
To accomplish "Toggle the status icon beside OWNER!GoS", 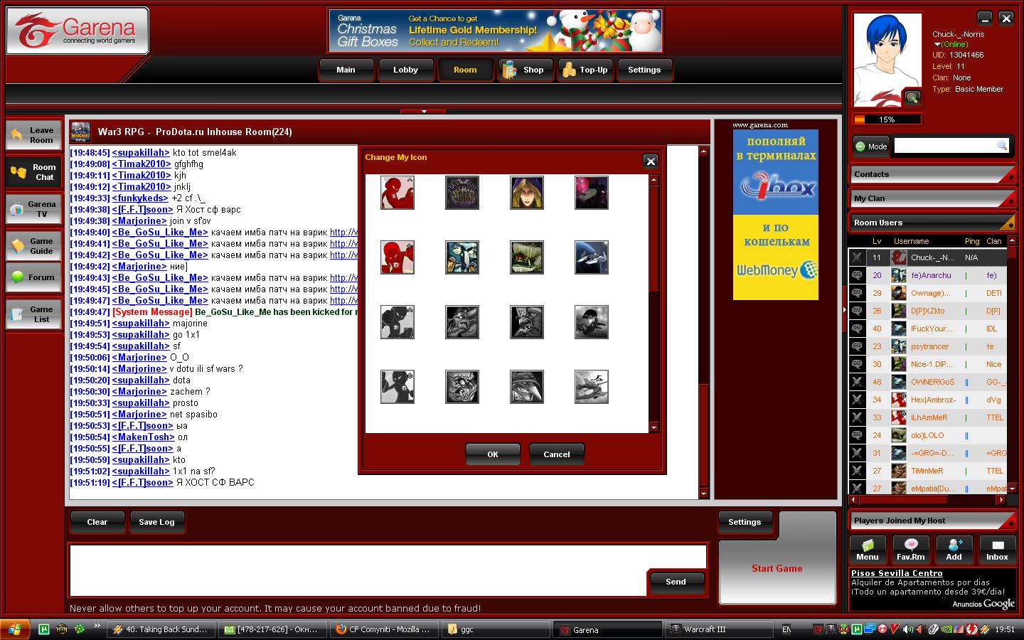I will coord(857,382).
